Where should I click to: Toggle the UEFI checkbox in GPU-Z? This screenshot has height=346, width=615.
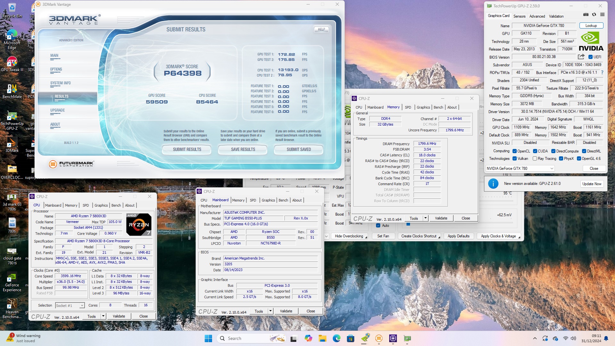click(590, 57)
